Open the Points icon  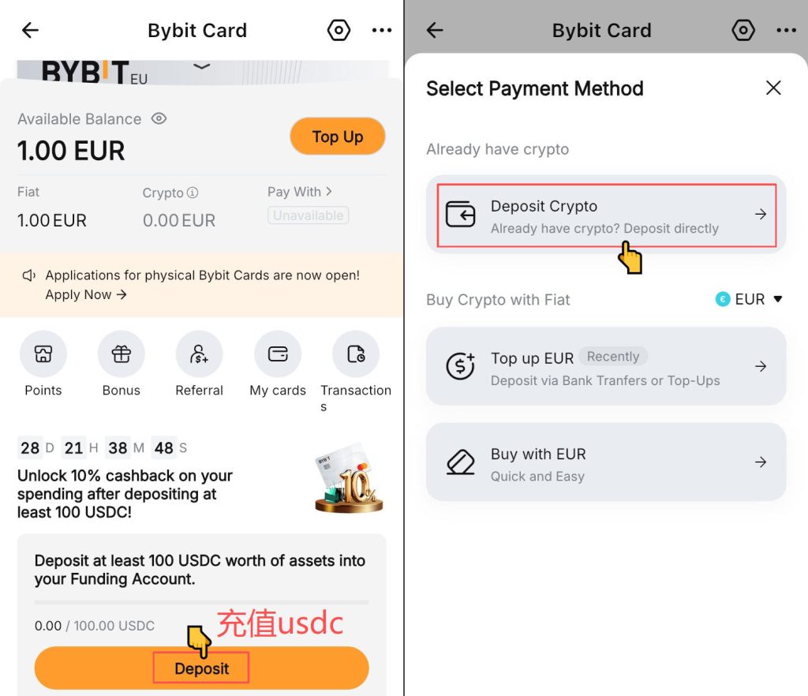43,354
